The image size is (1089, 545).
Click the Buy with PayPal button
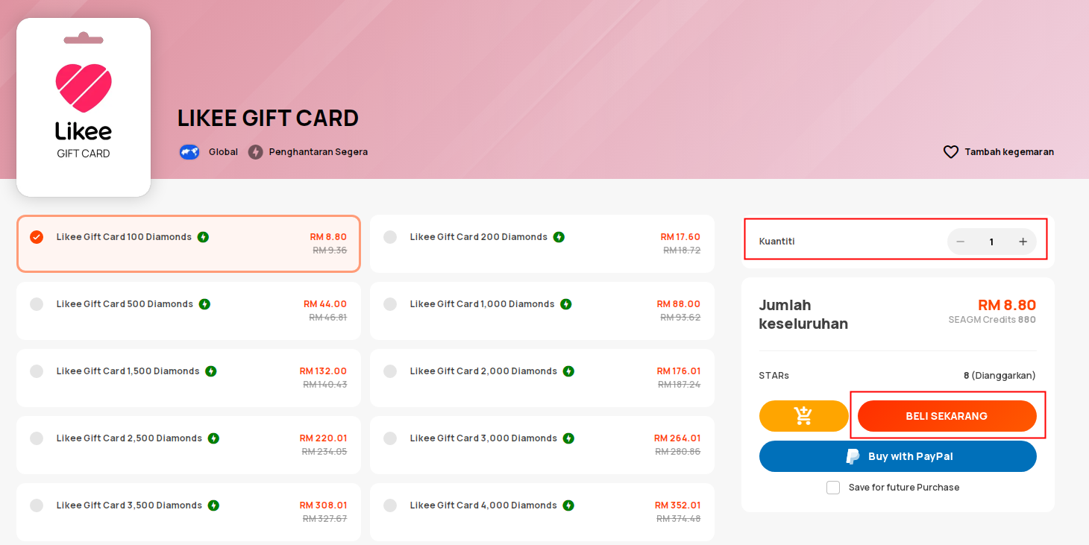(898, 456)
